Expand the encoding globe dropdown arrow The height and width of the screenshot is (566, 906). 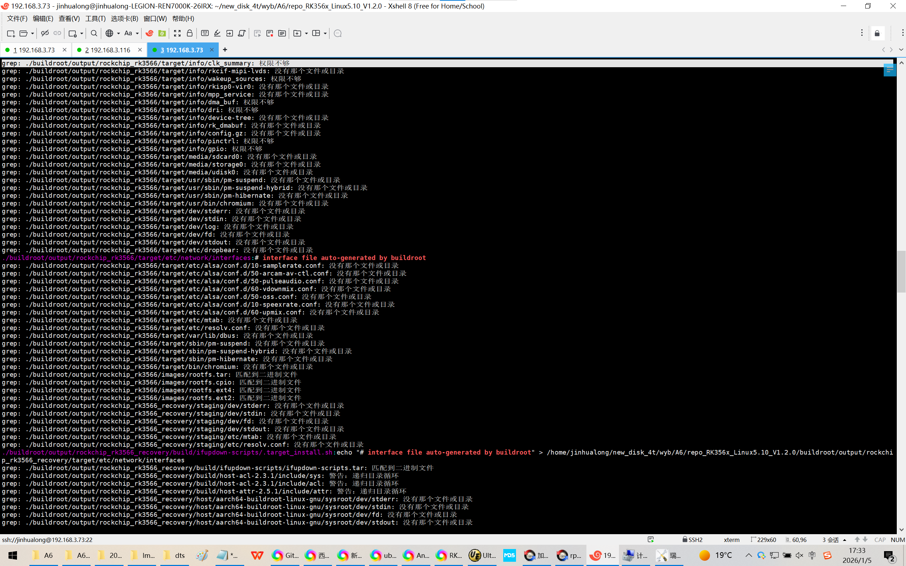[x=118, y=33]
